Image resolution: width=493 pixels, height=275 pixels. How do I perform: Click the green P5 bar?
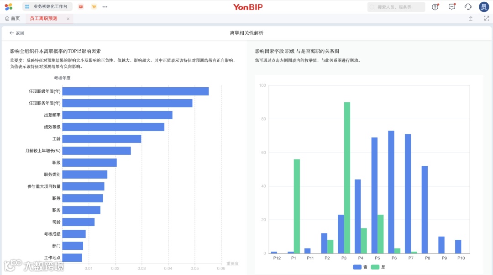[380, 234]
